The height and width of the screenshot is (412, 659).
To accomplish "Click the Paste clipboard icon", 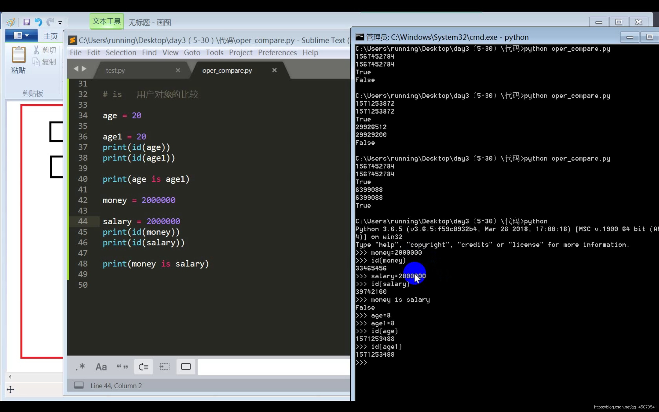I will [19, 55].
